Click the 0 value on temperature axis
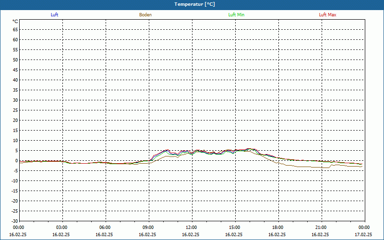The image size is (384, 240). click(x=17, y=161)
